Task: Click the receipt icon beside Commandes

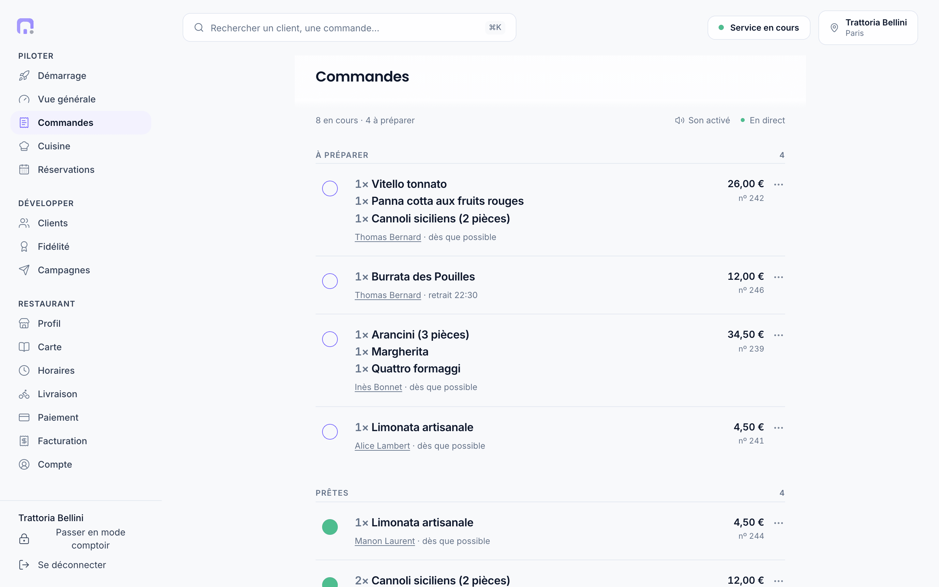Action: coord(24,123)
